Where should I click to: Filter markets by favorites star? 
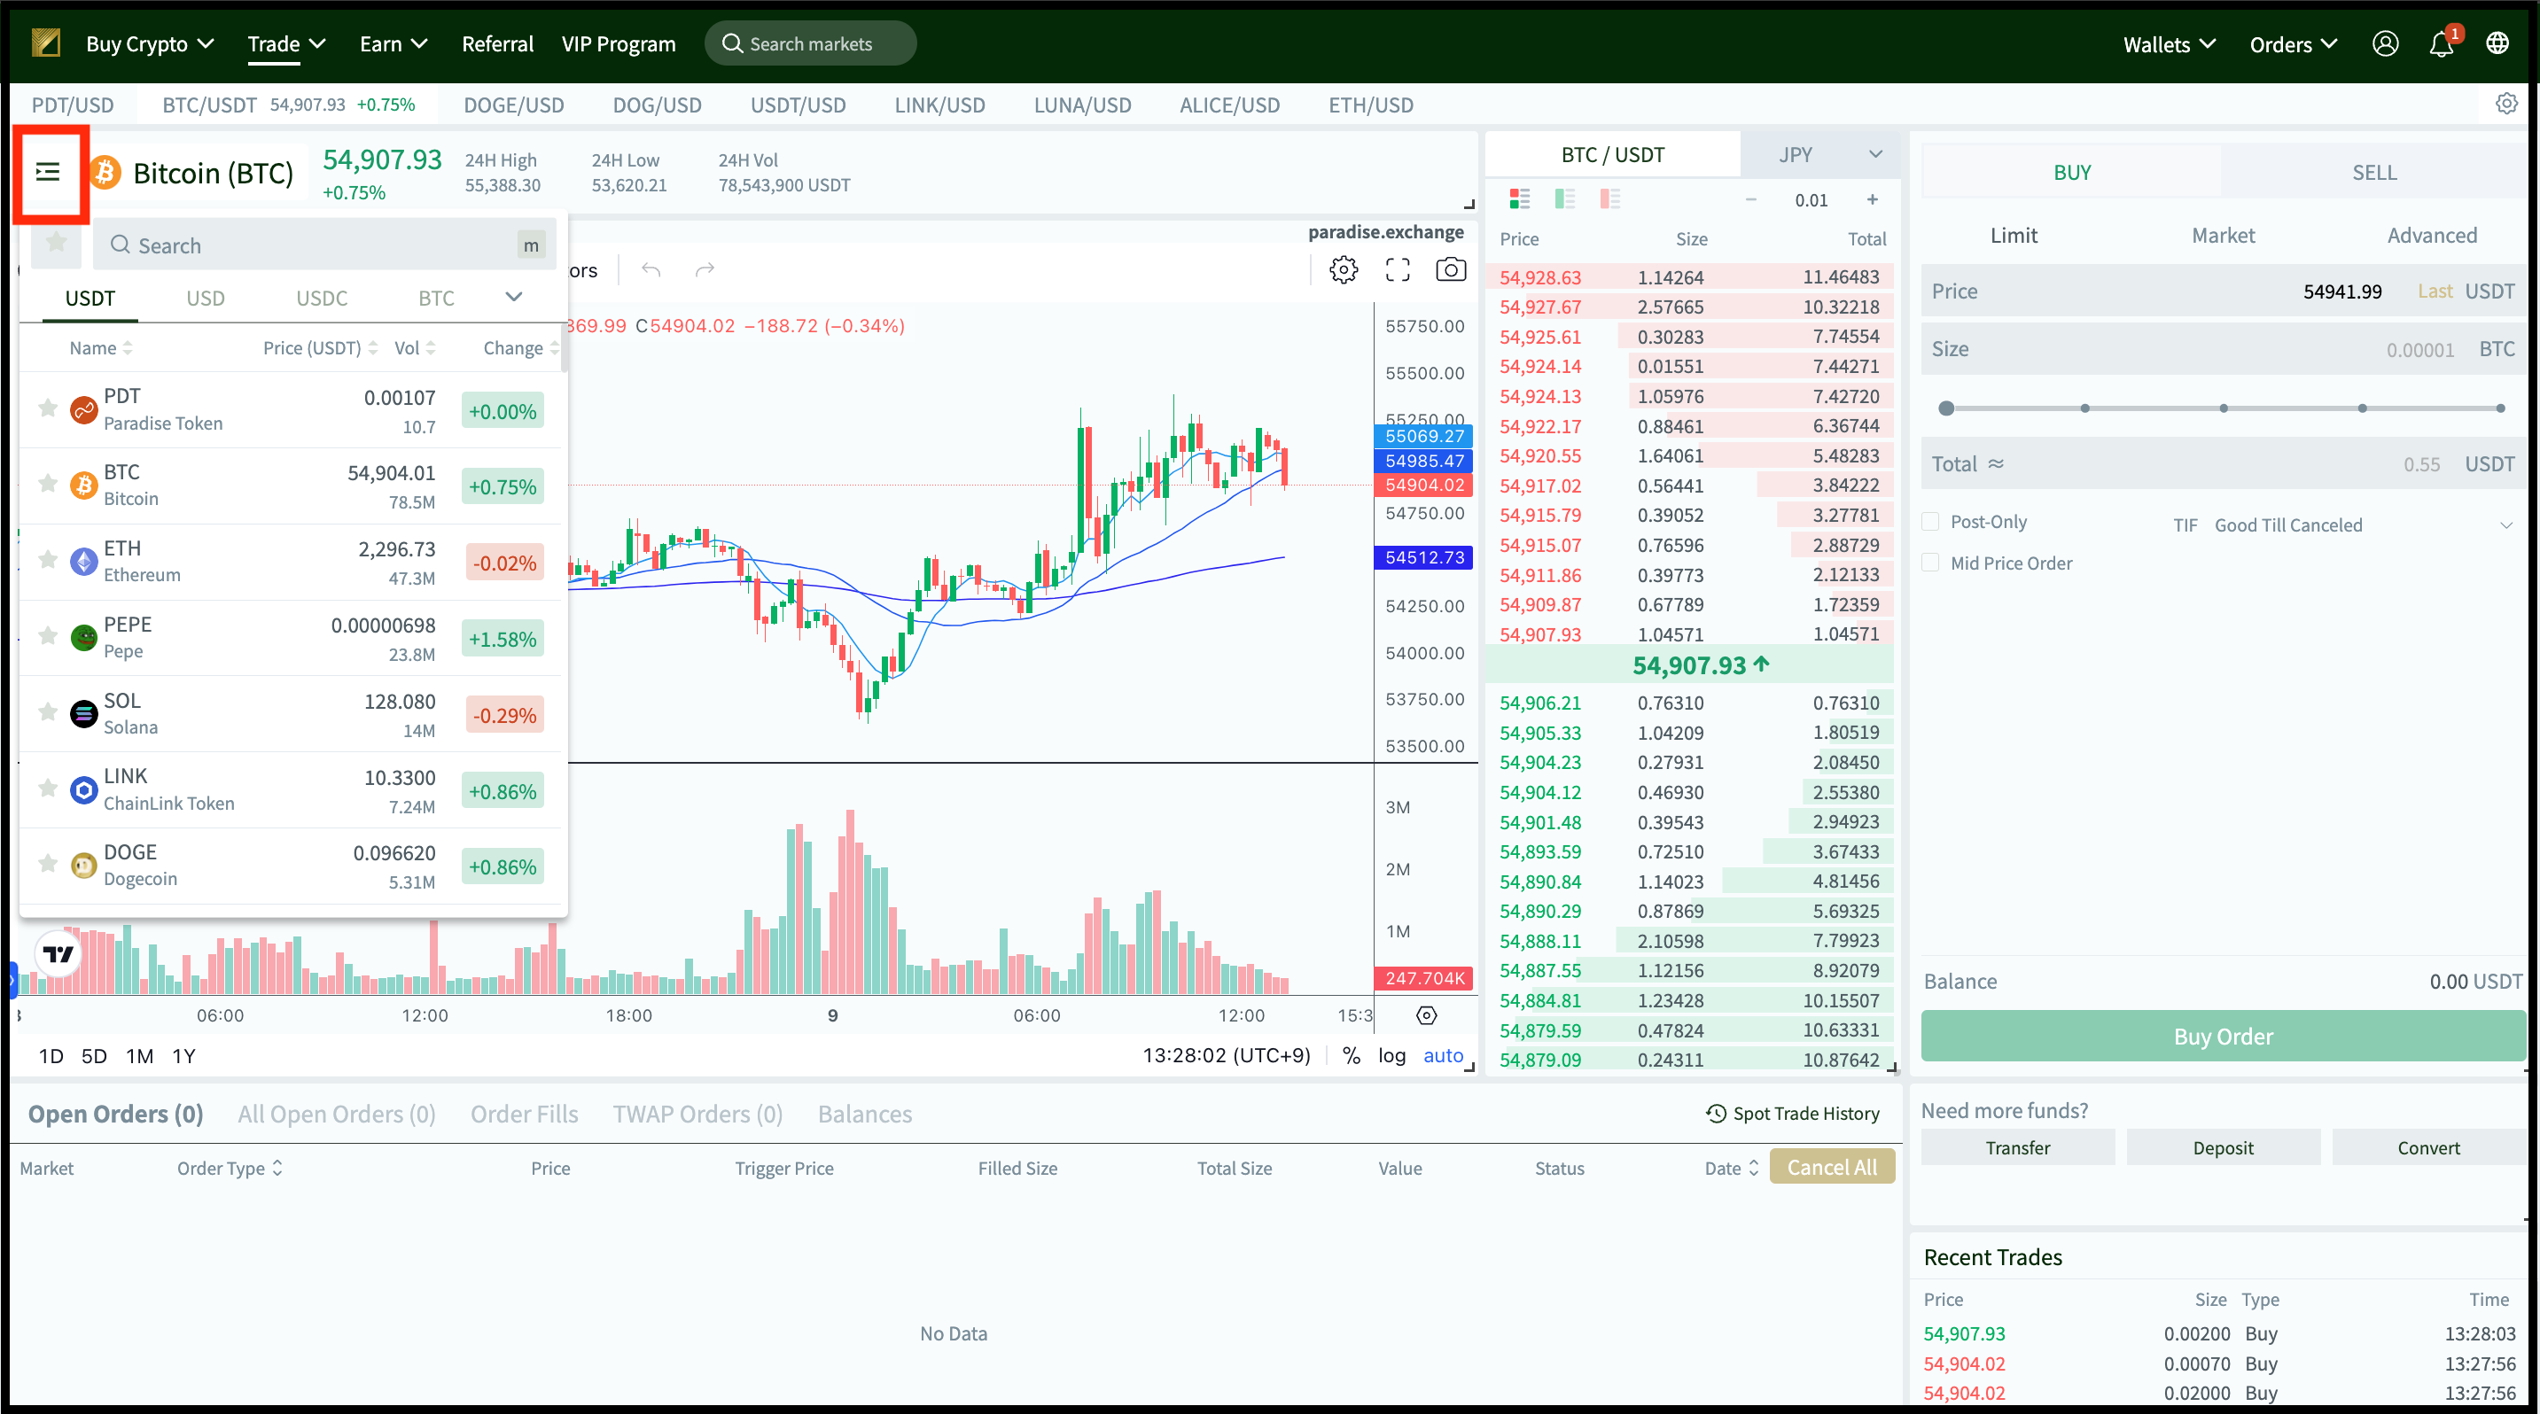(x=56, y=244)
